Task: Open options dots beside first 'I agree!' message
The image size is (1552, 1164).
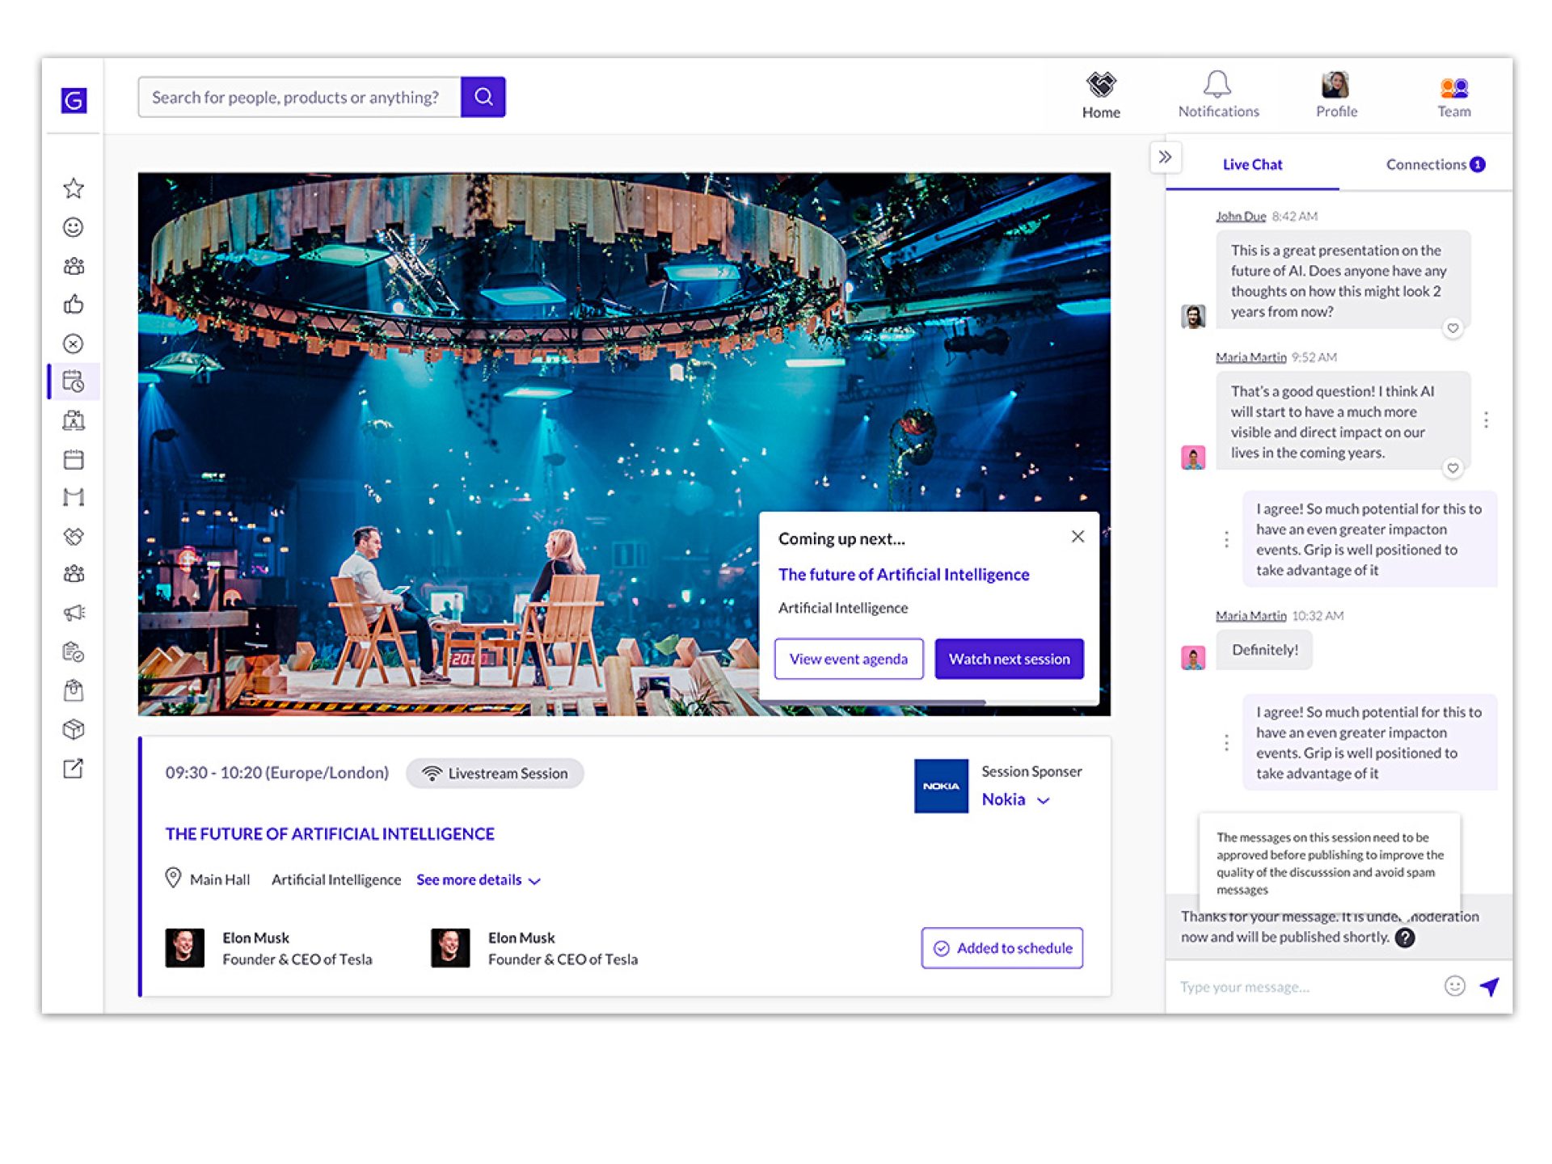Action: [1226, 539]
